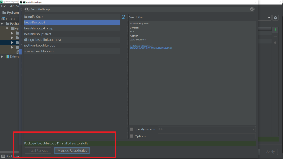Open the author's mailto link
This screenshot has height=159, width=283.
[x=142, y=46]
